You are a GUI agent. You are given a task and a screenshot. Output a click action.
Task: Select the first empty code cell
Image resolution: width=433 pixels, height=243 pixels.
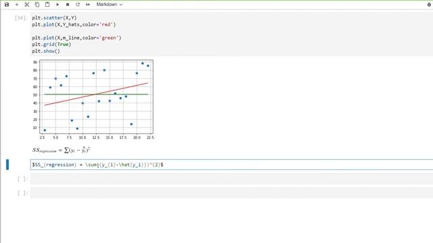[x=231, y=179]
